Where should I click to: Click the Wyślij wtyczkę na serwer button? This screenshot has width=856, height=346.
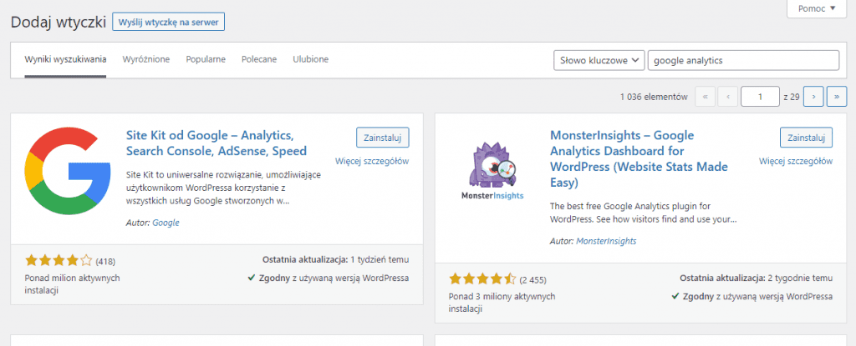click(x=168, y=23)
